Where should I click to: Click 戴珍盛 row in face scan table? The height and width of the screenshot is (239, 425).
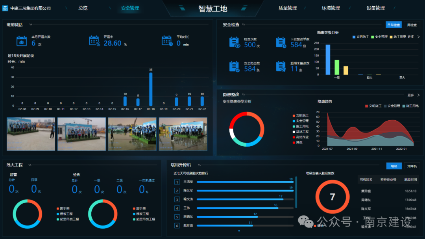click(x=388, y=191)
